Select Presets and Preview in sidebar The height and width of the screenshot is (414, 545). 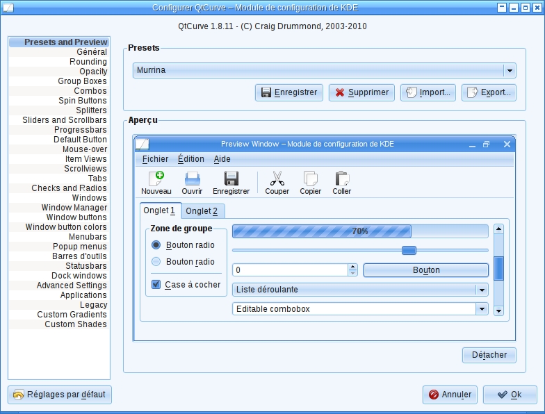(x=58, y=42)
